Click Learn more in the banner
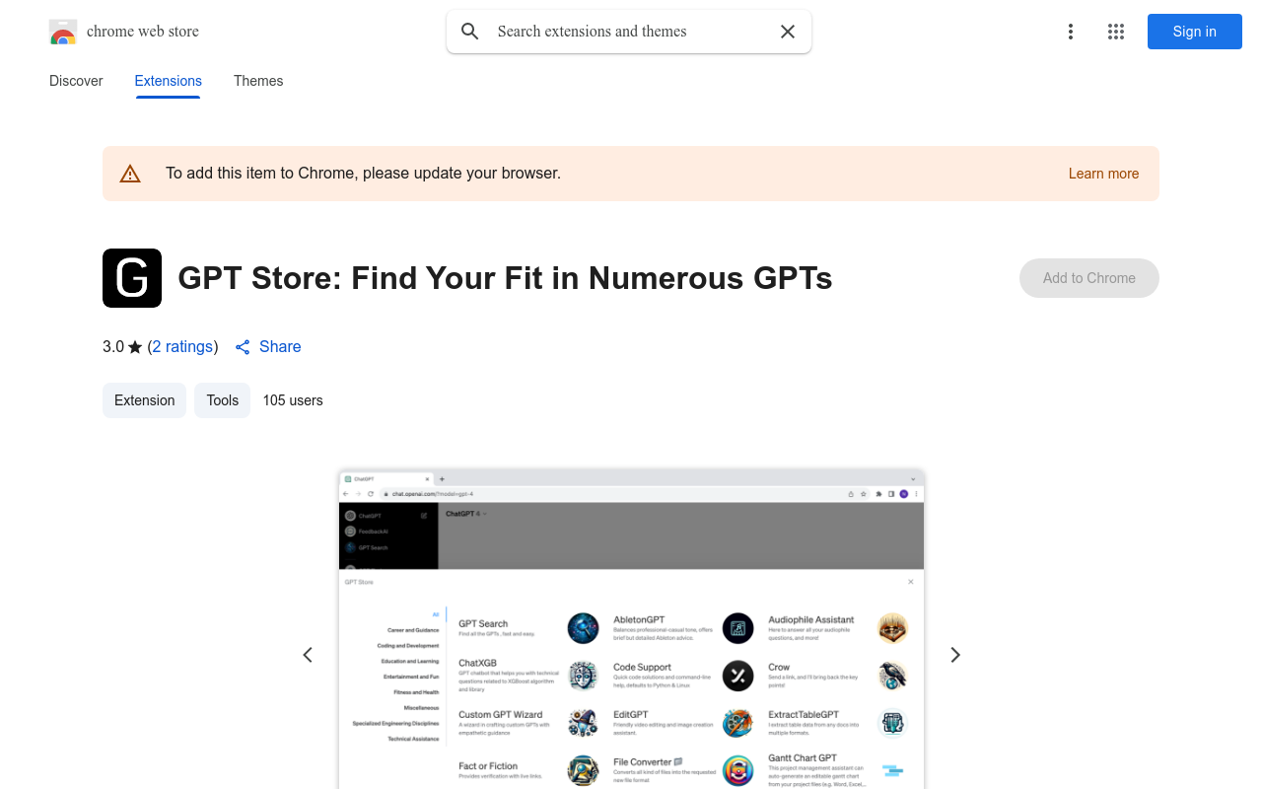Image resolution: width=1262 pixels, height=789 pixels. pyautogui.click(x=1103, y=173)
